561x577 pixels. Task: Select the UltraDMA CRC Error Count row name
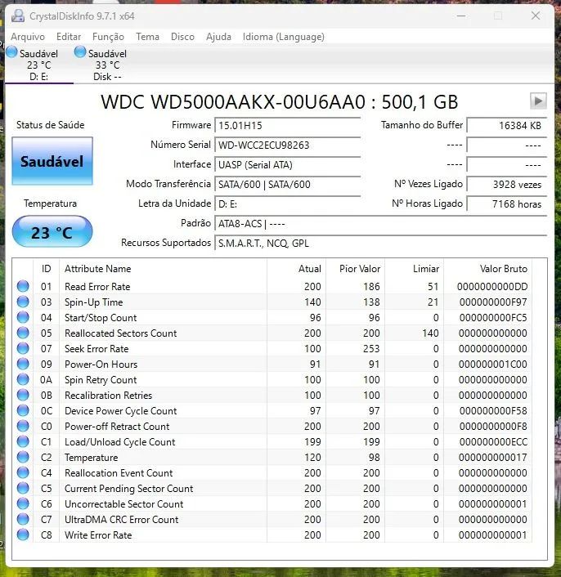(x=122, y=520)
